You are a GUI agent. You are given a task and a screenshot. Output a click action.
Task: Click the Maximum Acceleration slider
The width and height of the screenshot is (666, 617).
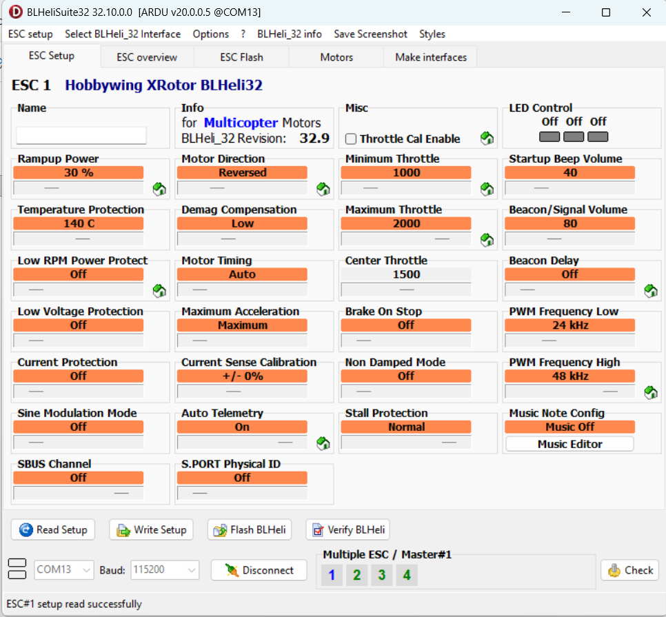tap(242, 341)
